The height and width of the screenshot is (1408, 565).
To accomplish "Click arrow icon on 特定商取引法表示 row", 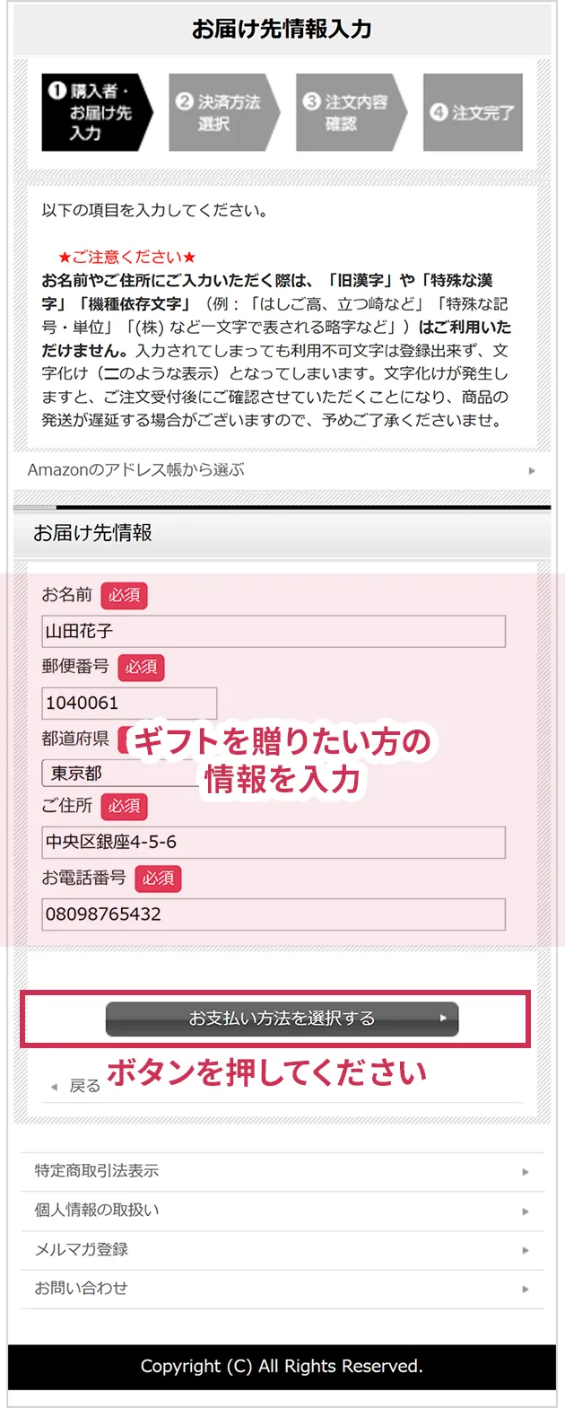I will tap(526, 1172).
